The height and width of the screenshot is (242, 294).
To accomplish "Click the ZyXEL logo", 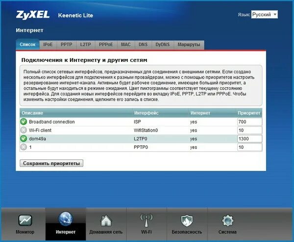I will 33,15.
